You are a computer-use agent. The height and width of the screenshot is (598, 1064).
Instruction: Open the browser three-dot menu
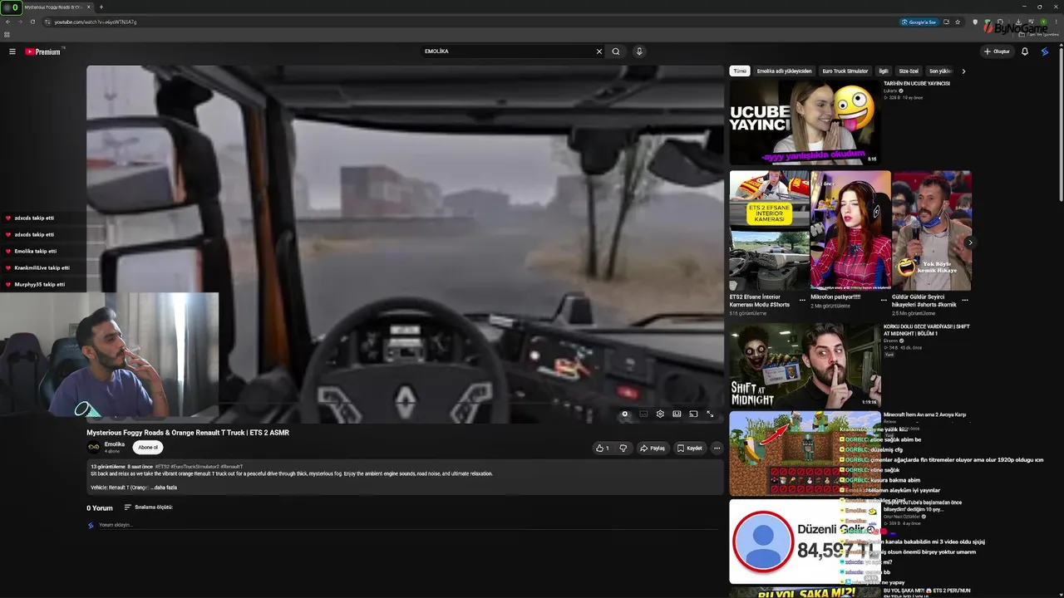click(1056, 22)
